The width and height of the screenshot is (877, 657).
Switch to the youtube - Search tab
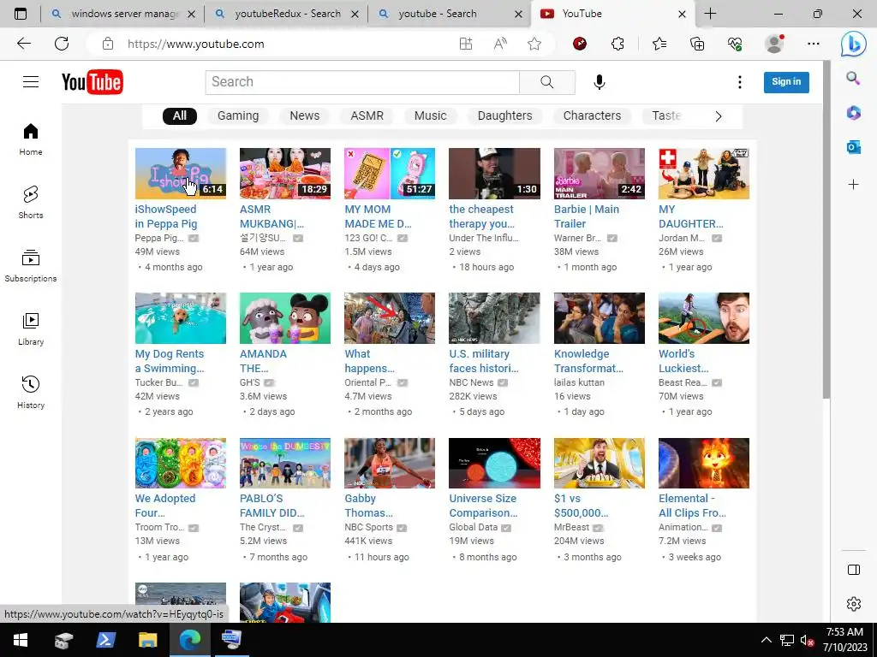(450, 14)
